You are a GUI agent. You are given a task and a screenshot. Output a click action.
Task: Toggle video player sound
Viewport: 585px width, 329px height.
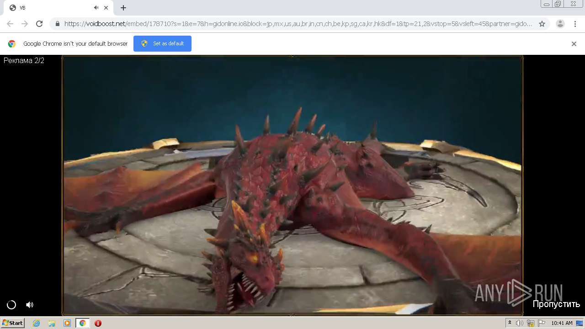pyautogui.click(x=30, y=305)
